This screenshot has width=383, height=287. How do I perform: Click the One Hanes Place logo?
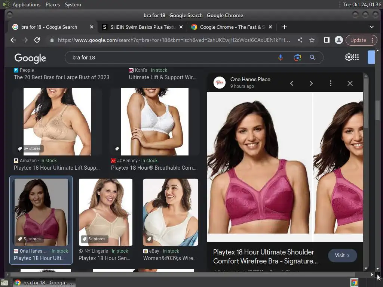(x=219, y=83)
